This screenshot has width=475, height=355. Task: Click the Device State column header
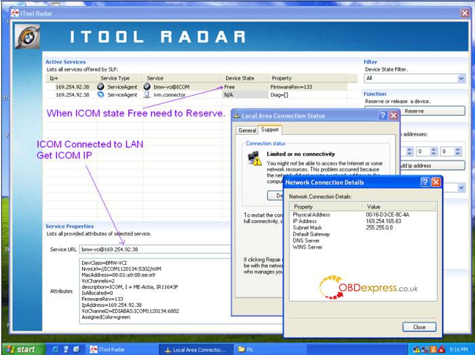click(244, 78)
